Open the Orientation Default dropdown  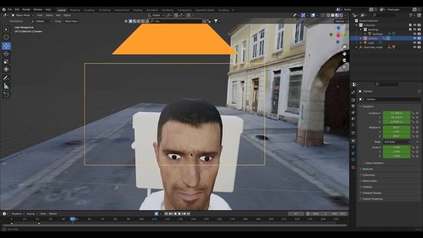click(x=42, y=21)
